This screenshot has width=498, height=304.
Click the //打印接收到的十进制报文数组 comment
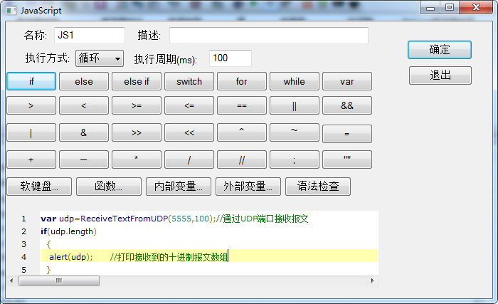coord(169,257)
